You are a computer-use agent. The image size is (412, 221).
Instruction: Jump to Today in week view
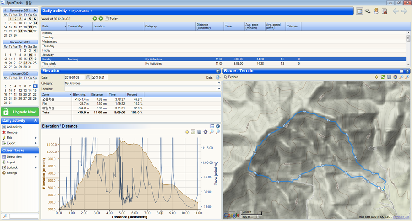click(111, 19)
